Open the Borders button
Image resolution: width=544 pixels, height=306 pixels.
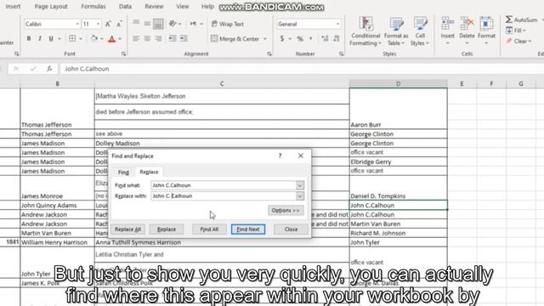tap(72, 38)
